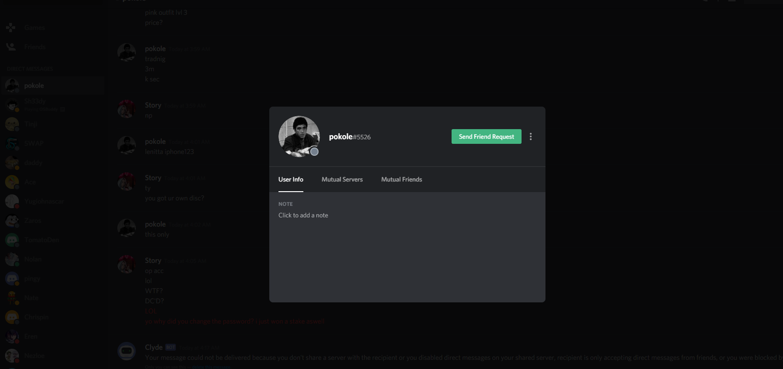The height and width of the screenshot is (369, 783).
Task: Click the pokole username above 'tradnig'
Action: (155, 49)
